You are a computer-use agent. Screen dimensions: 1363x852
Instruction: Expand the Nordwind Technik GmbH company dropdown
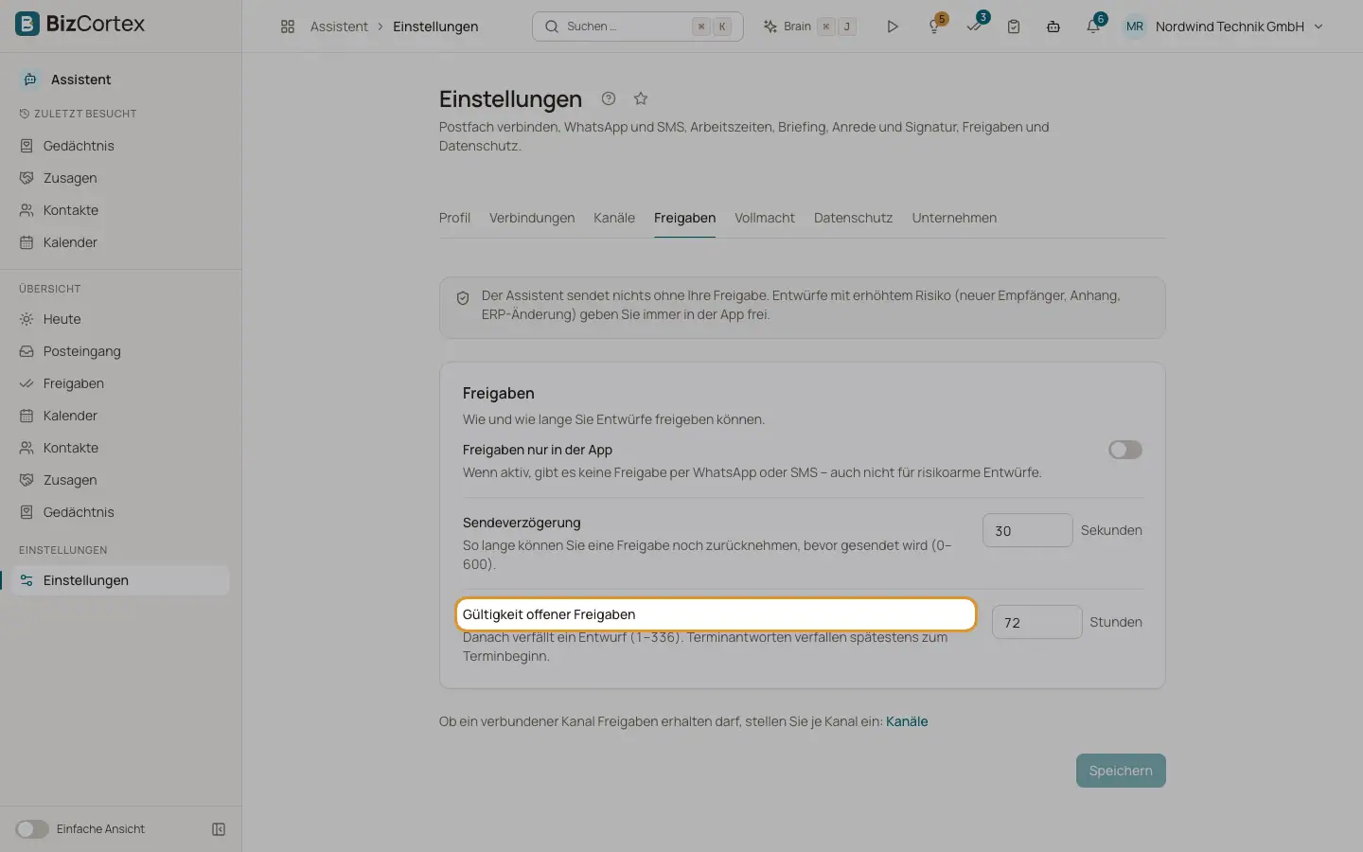pos(1239,27)
